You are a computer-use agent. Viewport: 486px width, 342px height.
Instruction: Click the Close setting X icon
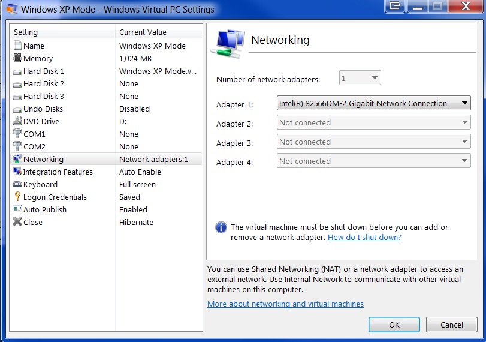point(17,221)
